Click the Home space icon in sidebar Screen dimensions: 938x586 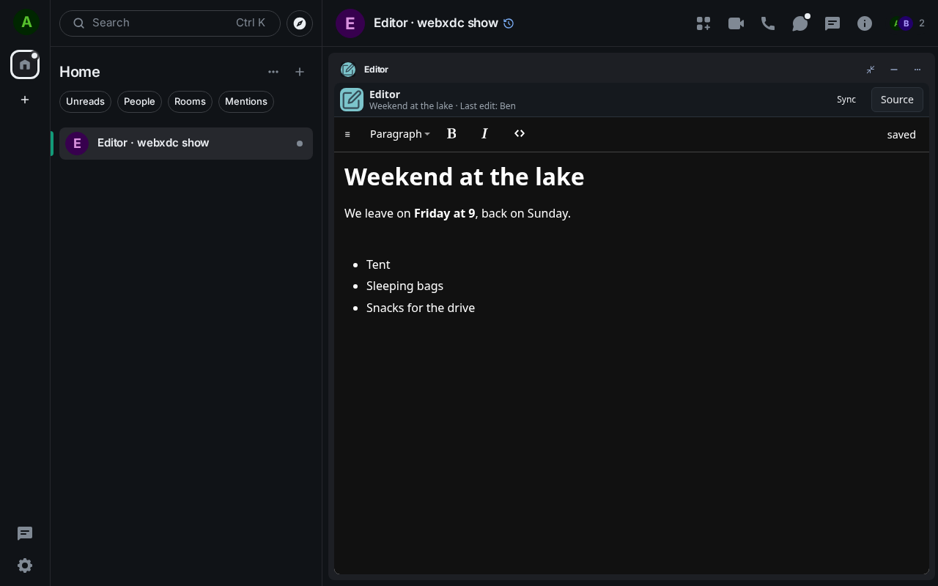tap(25, 64)
